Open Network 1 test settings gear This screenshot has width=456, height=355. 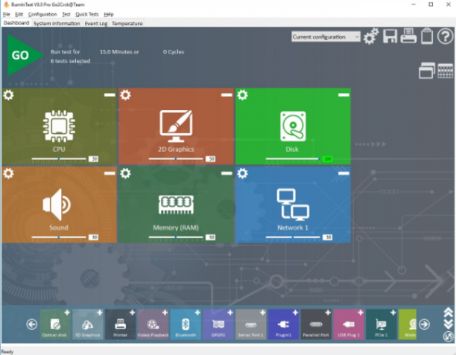[x=242, y=173]
